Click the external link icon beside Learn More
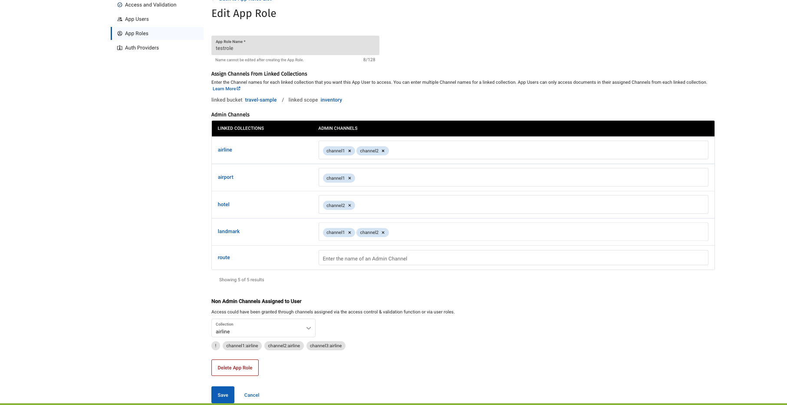This screenshot has height=405, width=787. [x=238, y=89]
